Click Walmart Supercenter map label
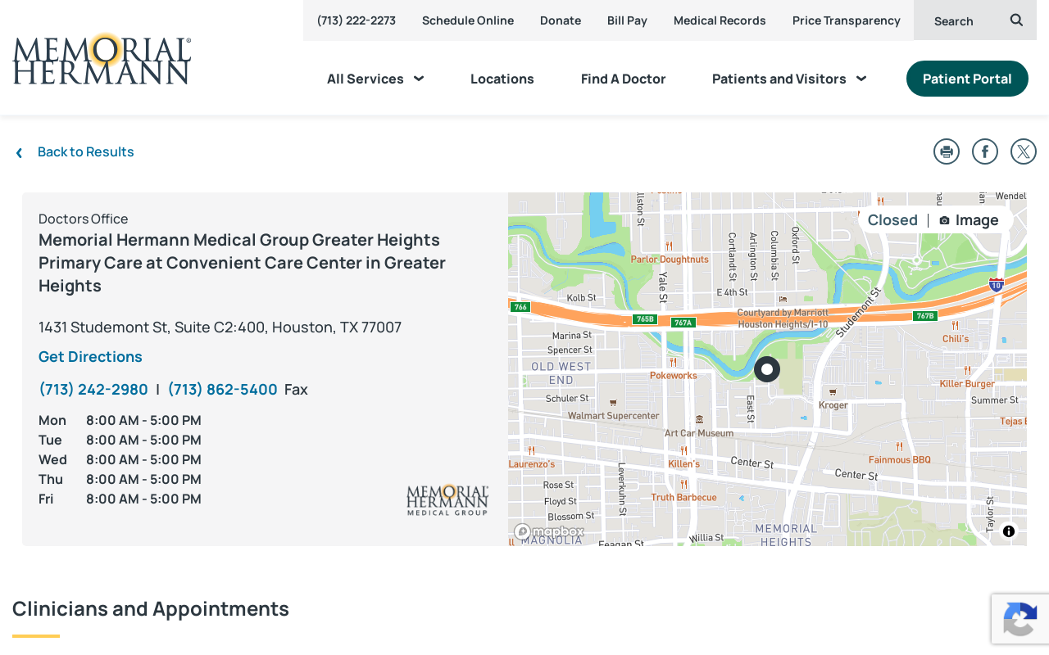1049x655 pixels. click(614, 415)
